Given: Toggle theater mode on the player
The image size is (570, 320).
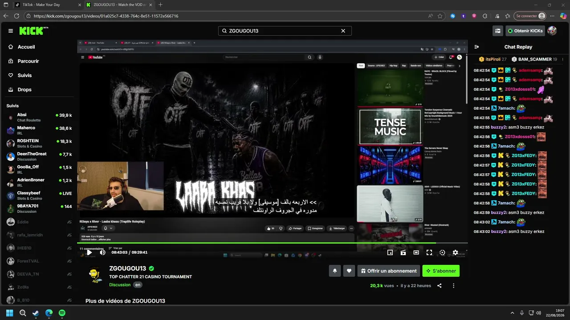Looking at the screenshot, I should pyautogui.click(x=416, y=252).
